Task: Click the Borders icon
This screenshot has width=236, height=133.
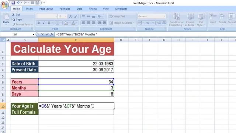Action: 57,23
